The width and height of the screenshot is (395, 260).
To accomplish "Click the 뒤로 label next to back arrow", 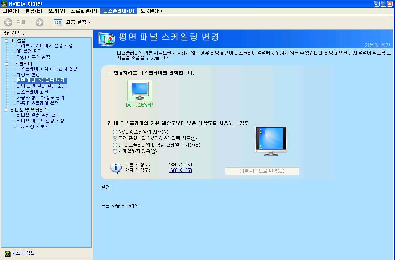I will coord(21,22).
